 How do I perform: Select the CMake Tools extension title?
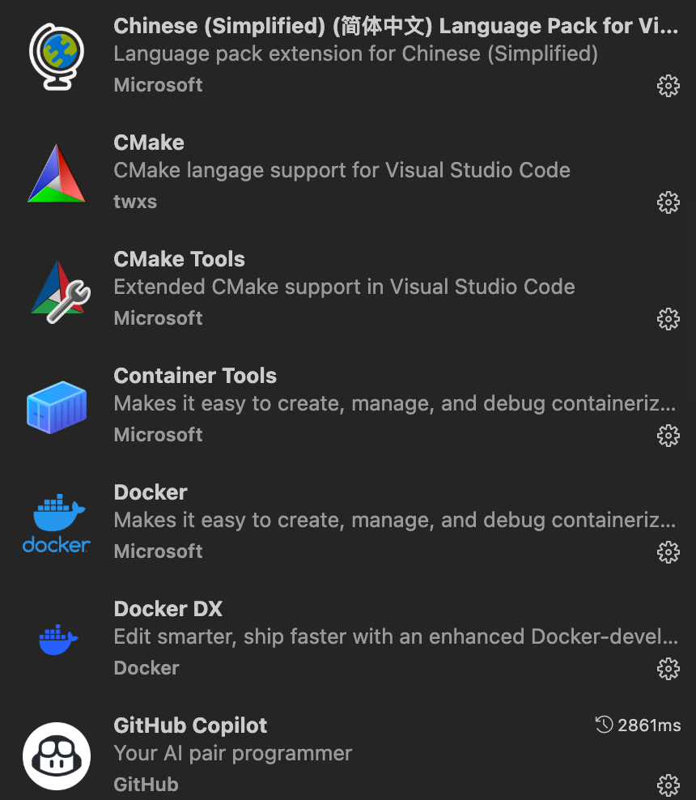click(x=179, y=259)
